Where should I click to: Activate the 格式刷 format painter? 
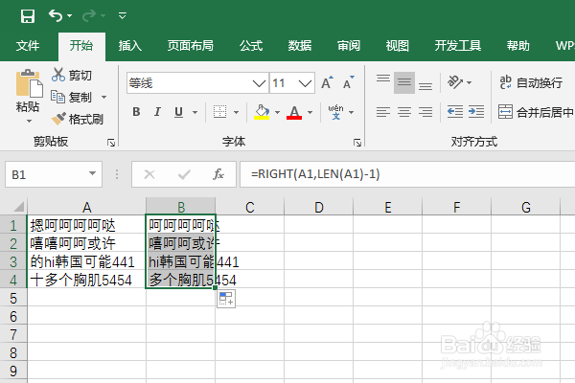tap(77, 119)
